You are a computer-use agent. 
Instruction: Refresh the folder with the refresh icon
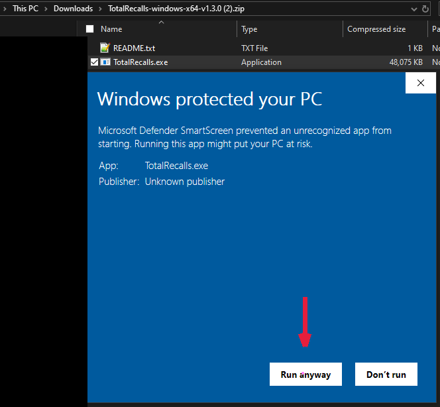[425, 9]
